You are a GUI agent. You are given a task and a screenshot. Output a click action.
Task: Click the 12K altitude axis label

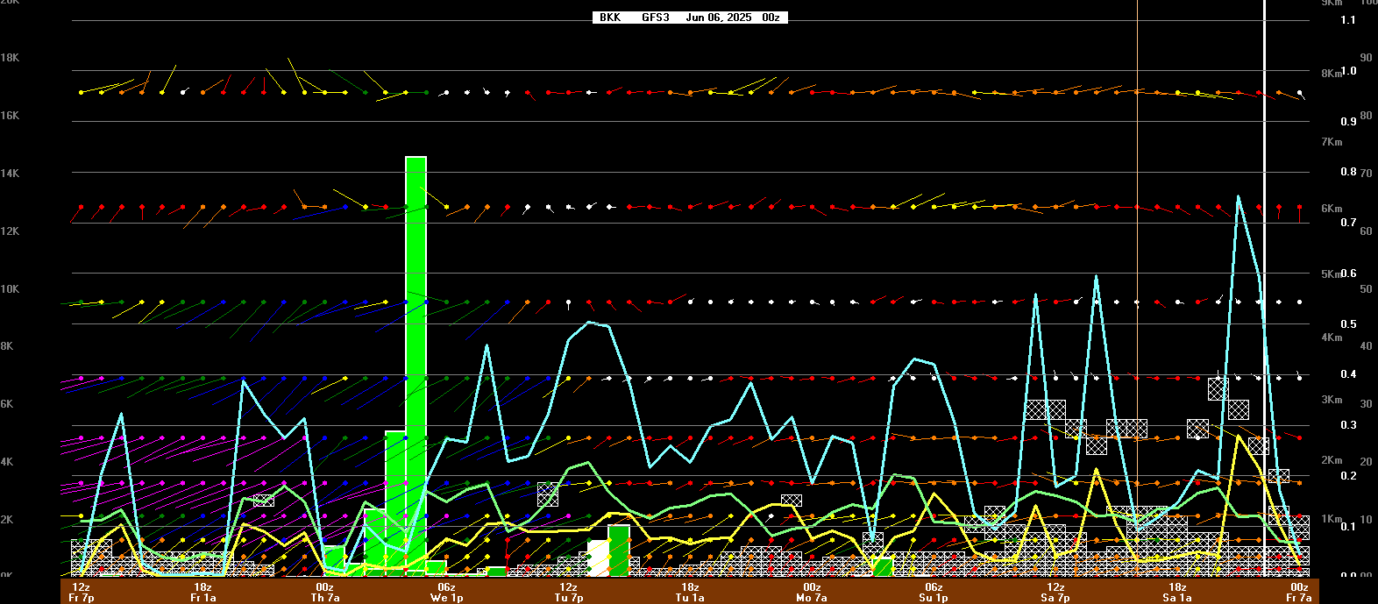click(x=10, y=231)
